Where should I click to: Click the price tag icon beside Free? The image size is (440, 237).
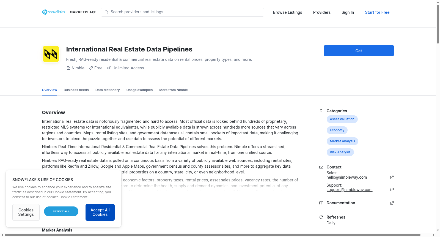click(x=91, y=68)
